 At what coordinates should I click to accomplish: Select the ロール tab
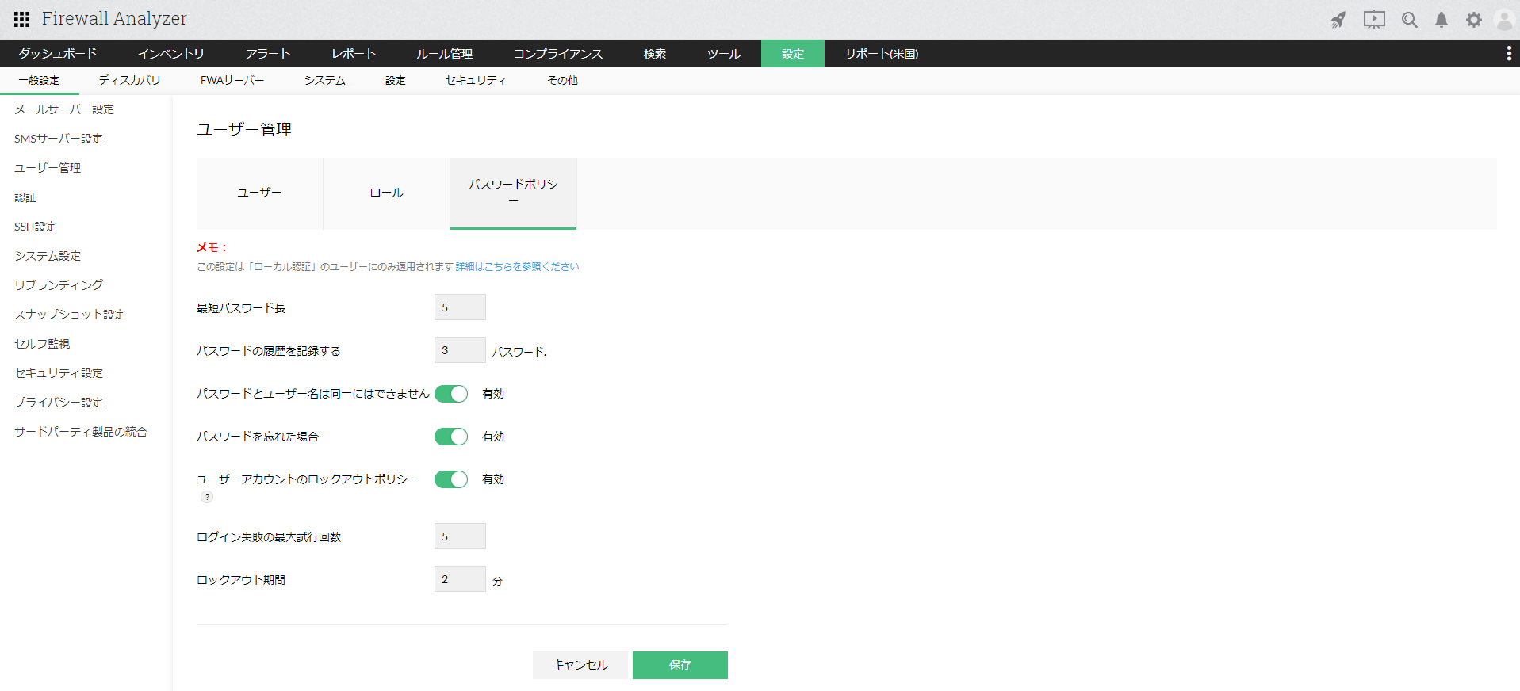tap(387, 193)
